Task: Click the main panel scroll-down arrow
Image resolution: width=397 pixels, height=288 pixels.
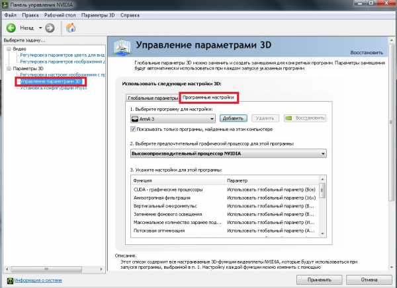Action: (392, 268)
